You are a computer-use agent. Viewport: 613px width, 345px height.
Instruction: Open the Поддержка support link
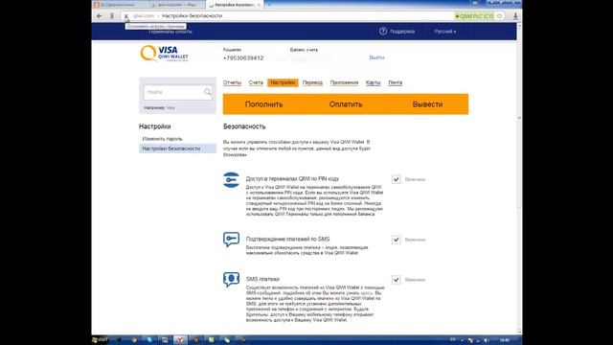[402, 32]
